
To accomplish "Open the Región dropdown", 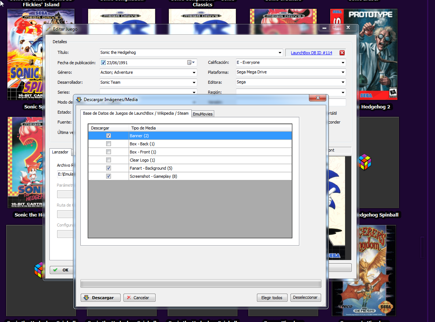I will click(x=343, y=92).
